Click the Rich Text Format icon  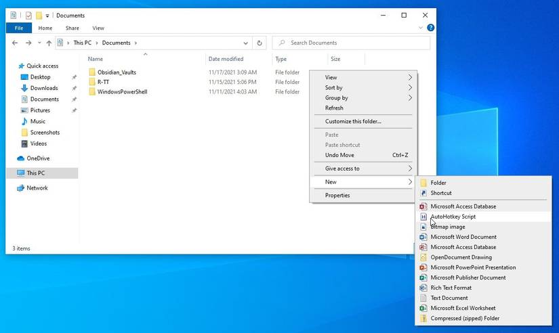click(x=423, y=288)
